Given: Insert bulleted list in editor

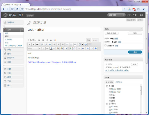Looking at the screenshot, I should (42, 44).
